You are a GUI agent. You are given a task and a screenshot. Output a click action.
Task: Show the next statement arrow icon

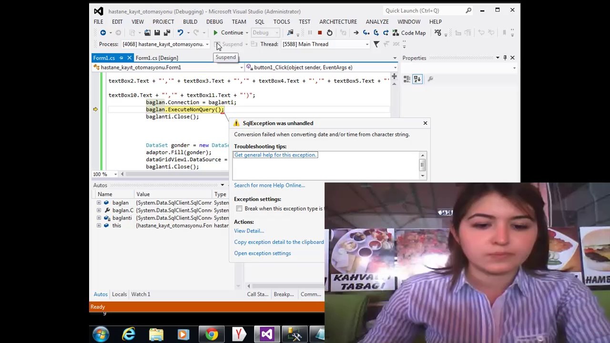356,33
